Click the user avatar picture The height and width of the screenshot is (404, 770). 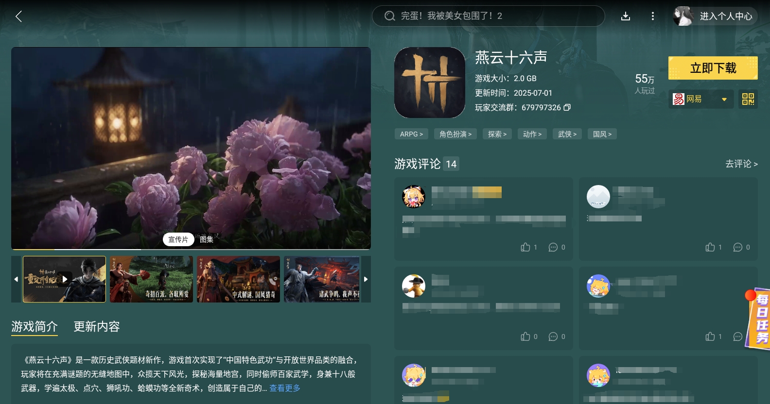pyautogui.click(x=683, y=16)
